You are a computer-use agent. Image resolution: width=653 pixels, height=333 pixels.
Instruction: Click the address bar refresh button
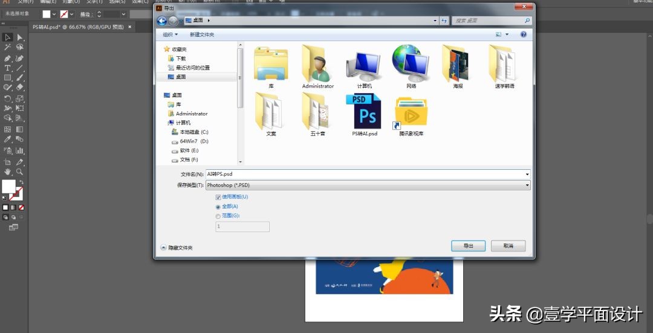[444, 21]
